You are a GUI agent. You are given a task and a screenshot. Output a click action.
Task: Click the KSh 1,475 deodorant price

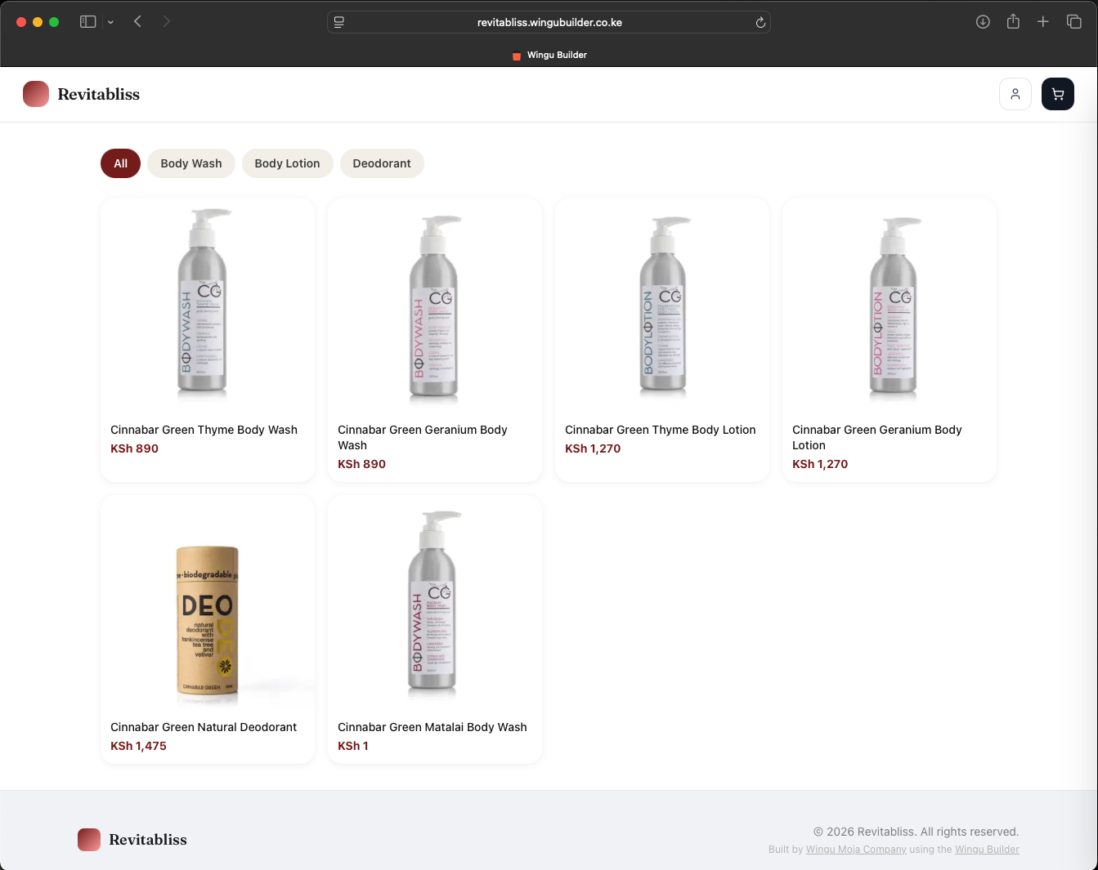coord(138,746)
